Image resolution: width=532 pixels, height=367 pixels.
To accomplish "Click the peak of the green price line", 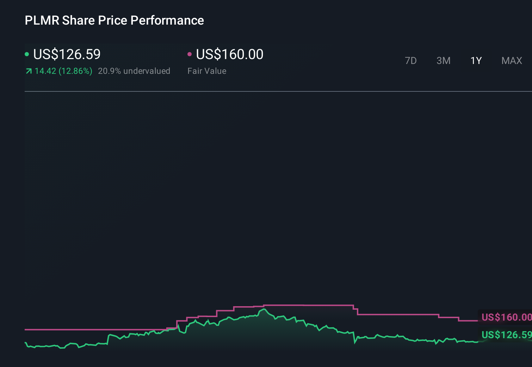I will pos(264,309).
